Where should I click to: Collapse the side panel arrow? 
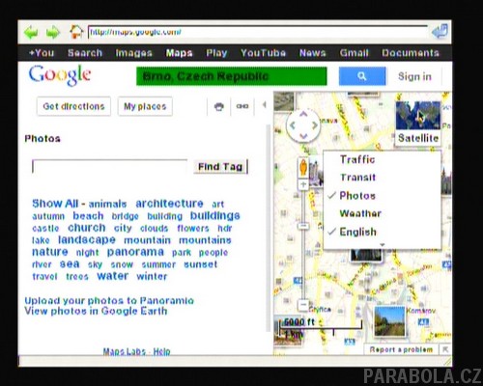pyautogui.click(x=265, y=105)
